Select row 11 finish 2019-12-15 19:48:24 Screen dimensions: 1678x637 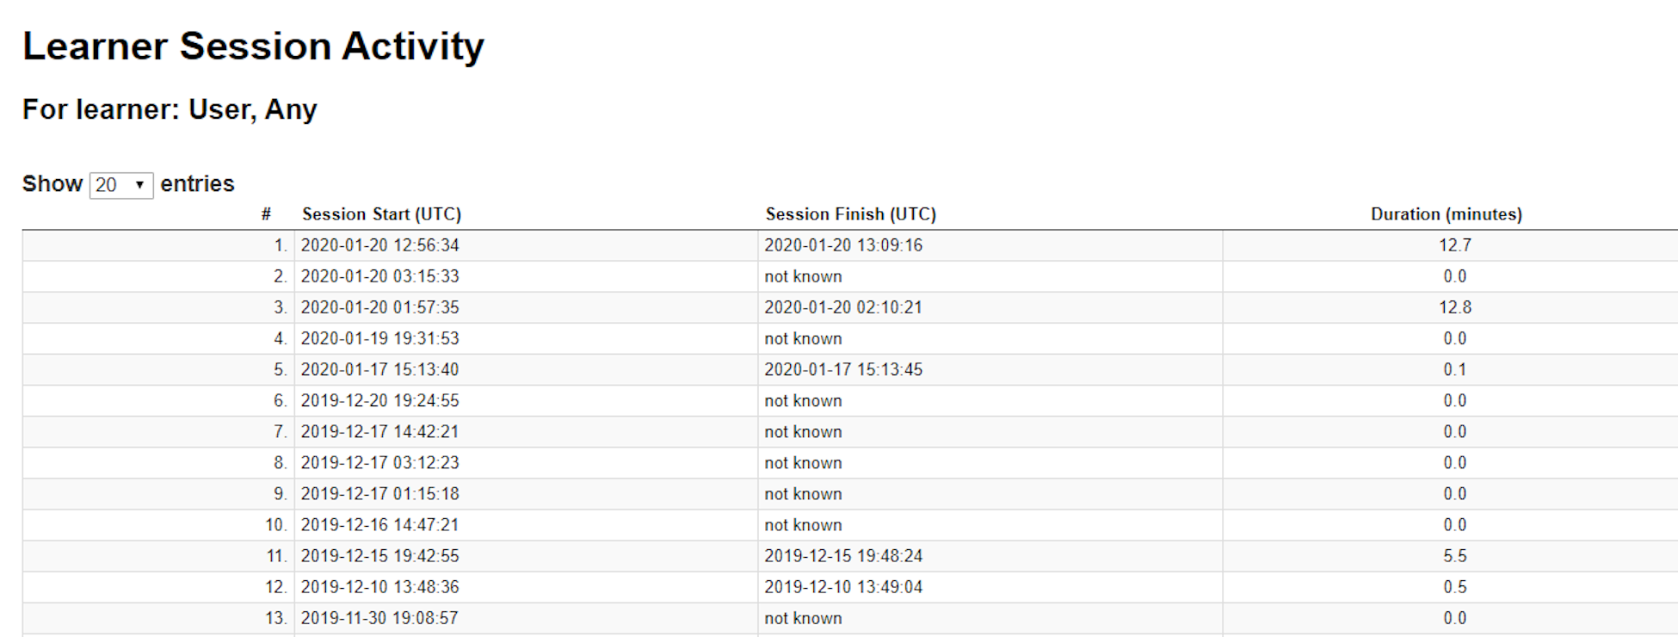coord(843,556)
